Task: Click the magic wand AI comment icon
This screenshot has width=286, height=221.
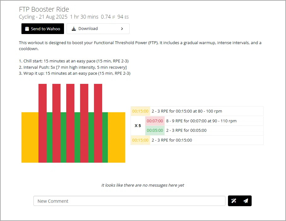Action: click(x=234, y=201)
